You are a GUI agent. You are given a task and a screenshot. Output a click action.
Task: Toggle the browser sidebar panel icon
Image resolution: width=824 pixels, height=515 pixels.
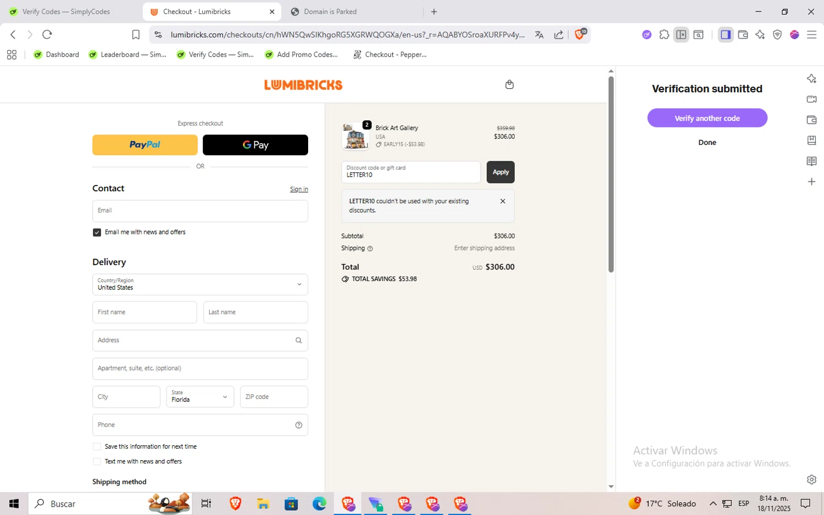(726, 35)
